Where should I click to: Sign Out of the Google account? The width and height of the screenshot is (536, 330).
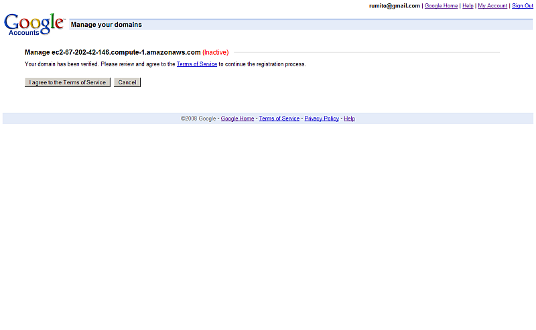click(523, 6)
